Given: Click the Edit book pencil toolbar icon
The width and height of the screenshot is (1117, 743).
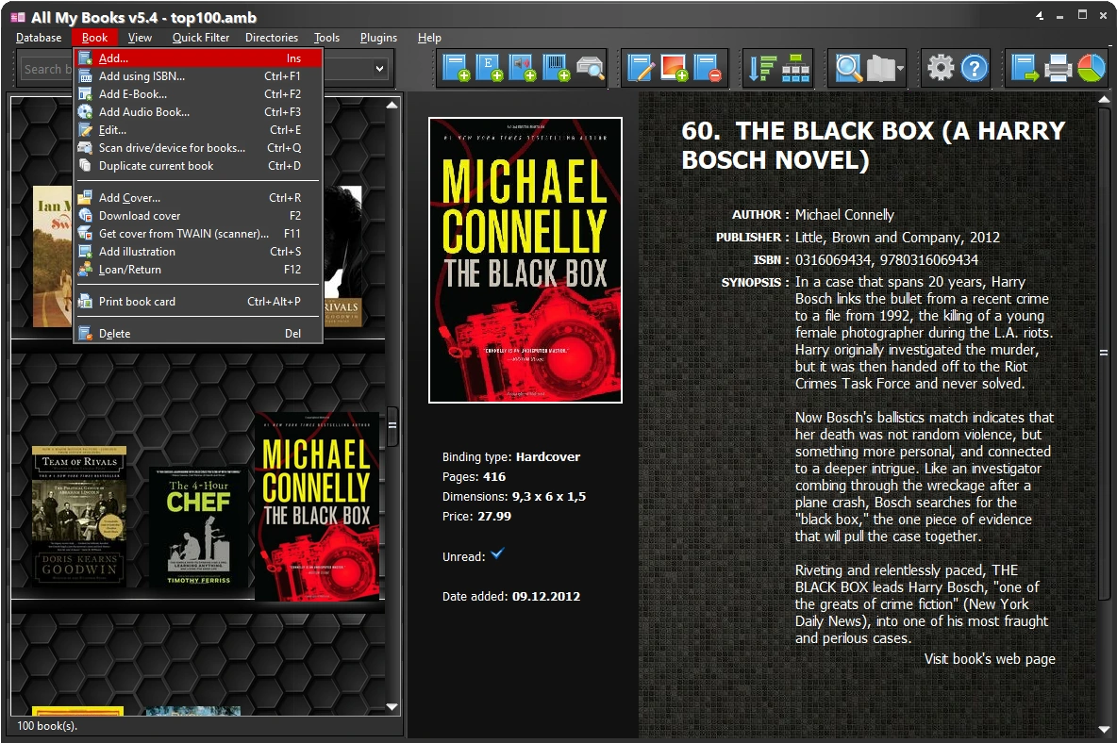Looking at the screenshot, I should tap(641, 68).
